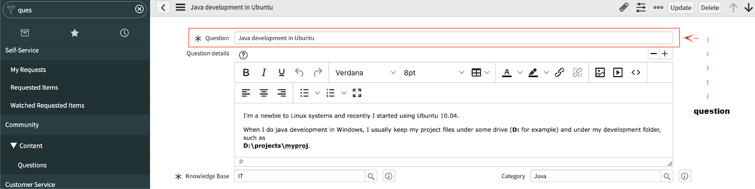Click the insert image icon
Image resolution: width=755 pixels, height=189 pixels.
click(600, 72)
